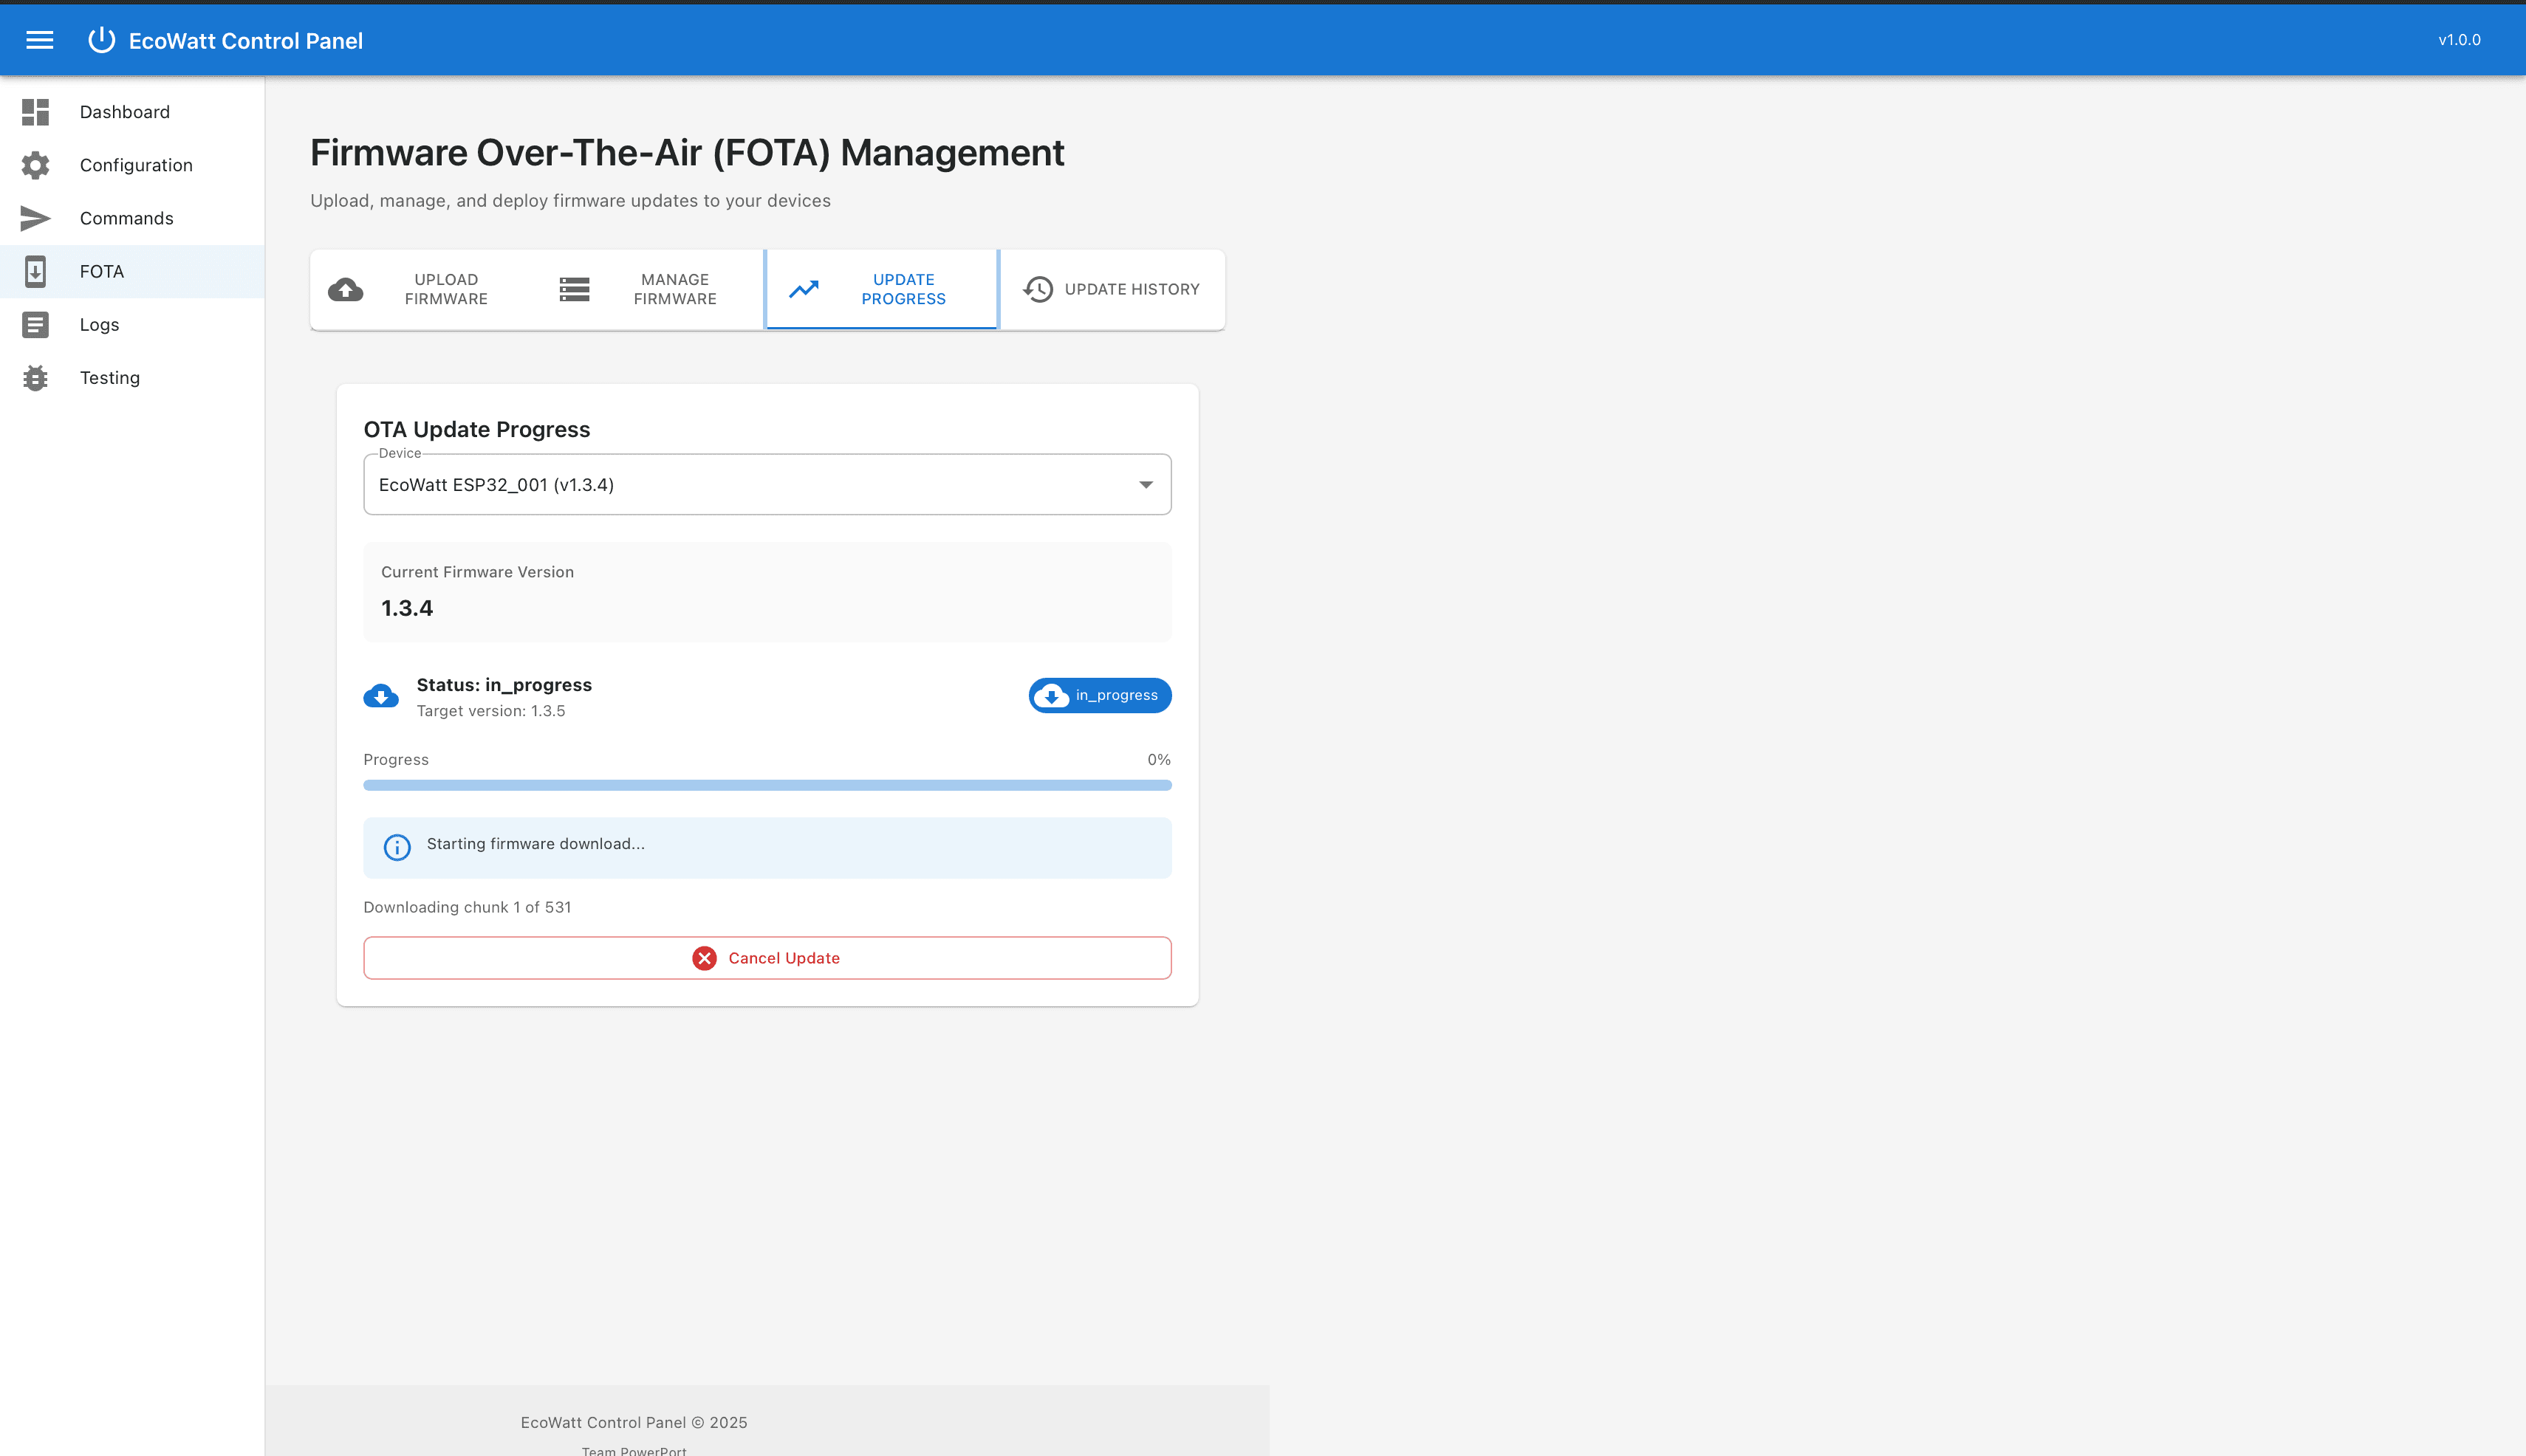Toggle the hamburger menu icon
The width and height of the screenshot is (2526, 1456).
40,40
